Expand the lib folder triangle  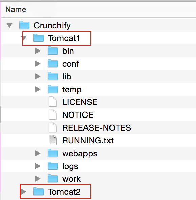[x=38, y=76]
